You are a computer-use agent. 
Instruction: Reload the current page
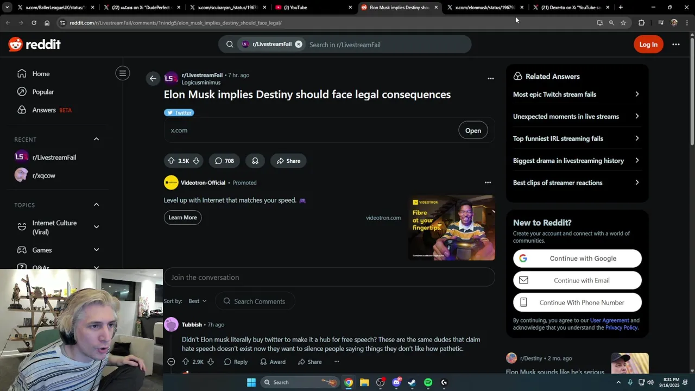coord(34,23)
